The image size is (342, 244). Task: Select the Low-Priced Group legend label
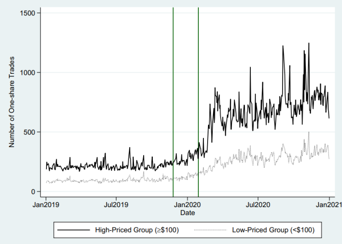click(273, 230)
